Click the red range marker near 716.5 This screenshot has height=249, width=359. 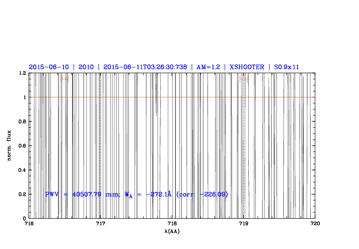pyautogui.click(x=64, y=79)
